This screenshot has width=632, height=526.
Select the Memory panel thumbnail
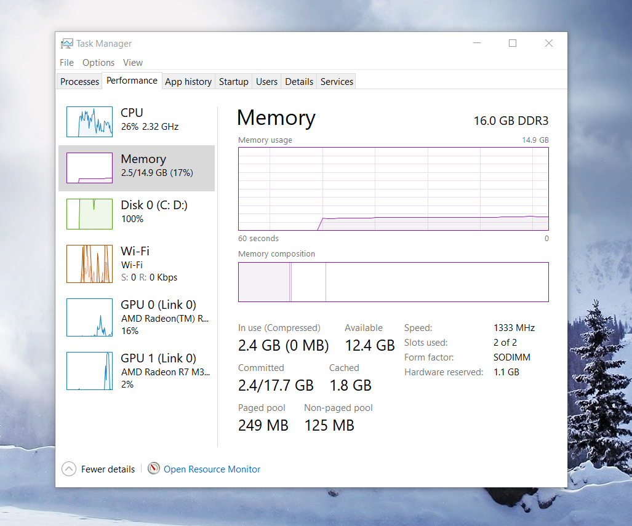(x=89, y=167)
